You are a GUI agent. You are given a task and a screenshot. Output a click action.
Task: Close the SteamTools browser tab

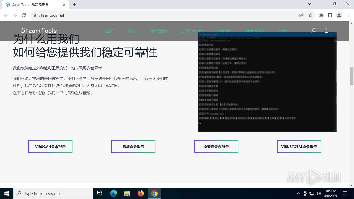[64, 5]
